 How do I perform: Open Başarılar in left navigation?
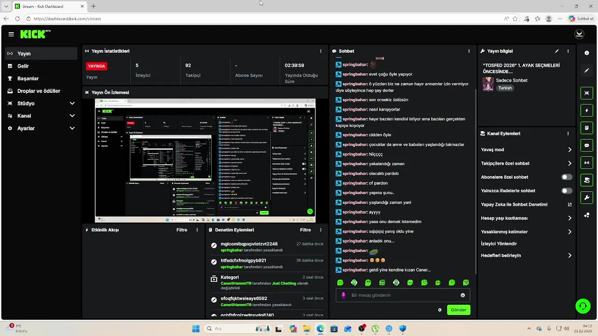(41, 79)
